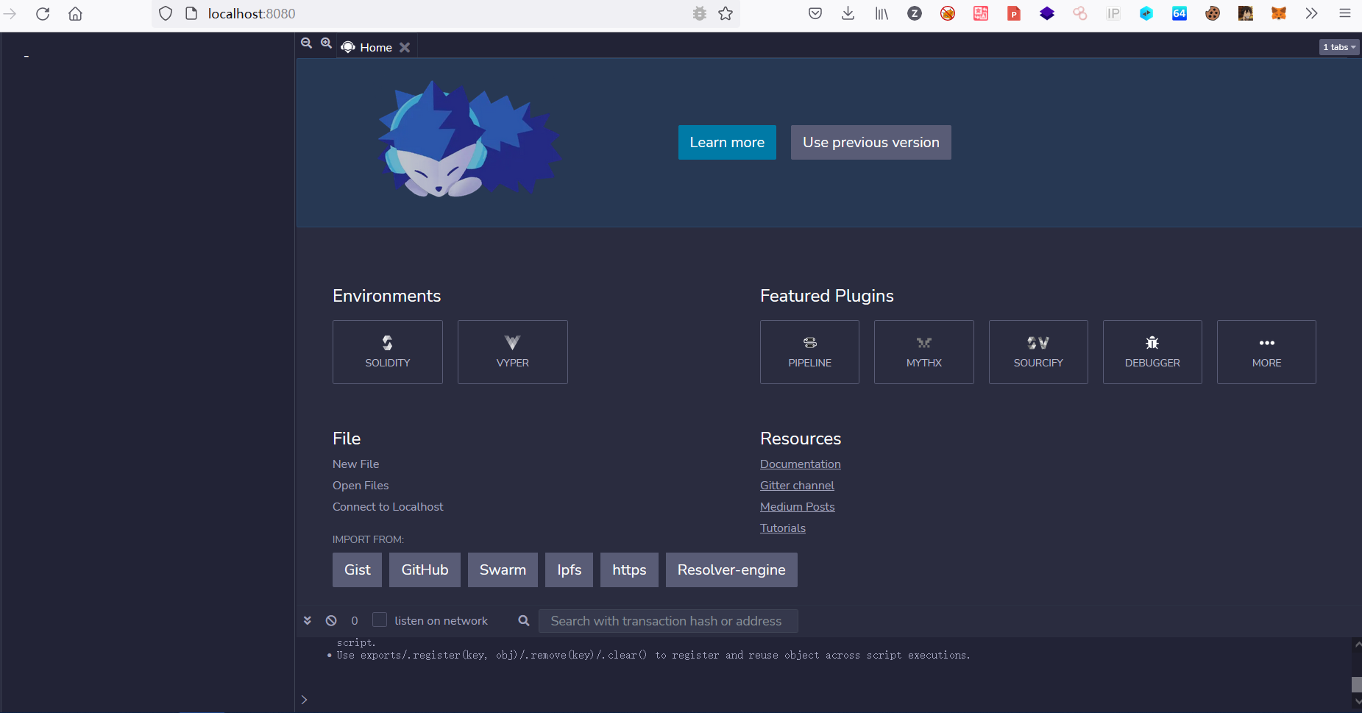Viewport: 1362px width, 713px height.
Task: Import from Resolver-engine
Action: (x=731, y=570)
